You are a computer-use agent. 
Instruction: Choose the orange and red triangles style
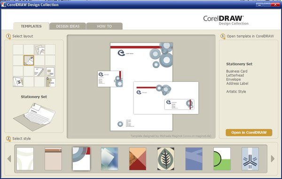[x=138, y=159]
